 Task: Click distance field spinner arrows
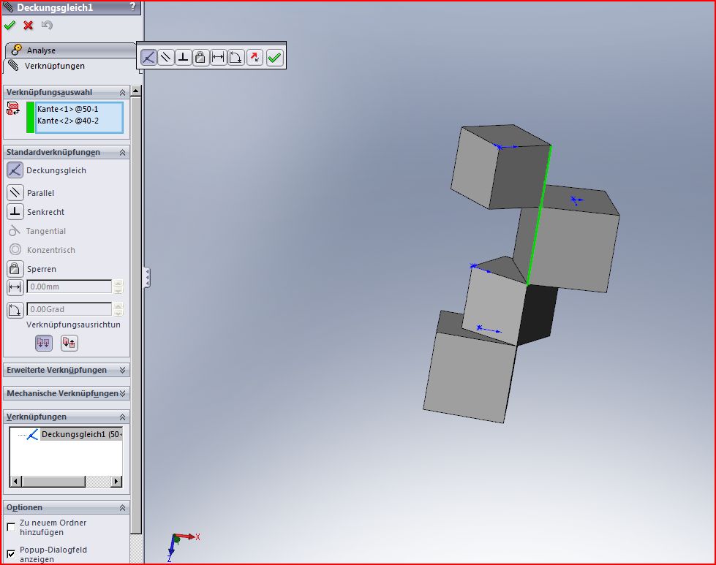118,287
